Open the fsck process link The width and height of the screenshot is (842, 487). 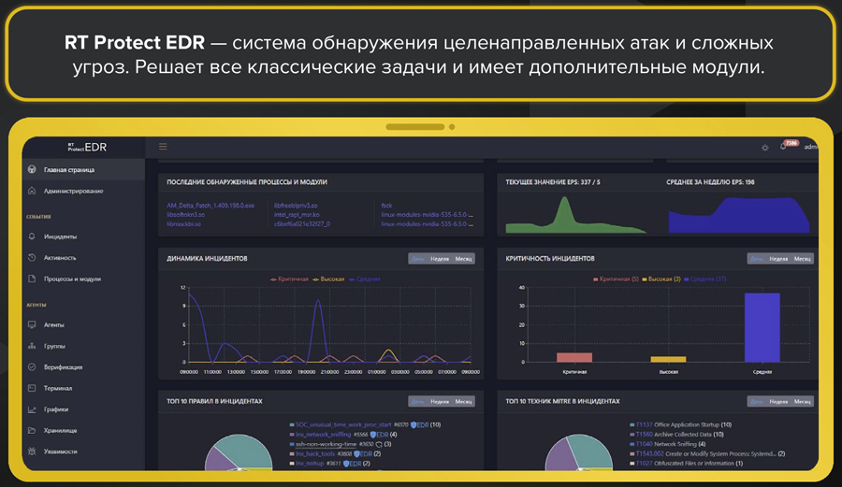(386, 206)
